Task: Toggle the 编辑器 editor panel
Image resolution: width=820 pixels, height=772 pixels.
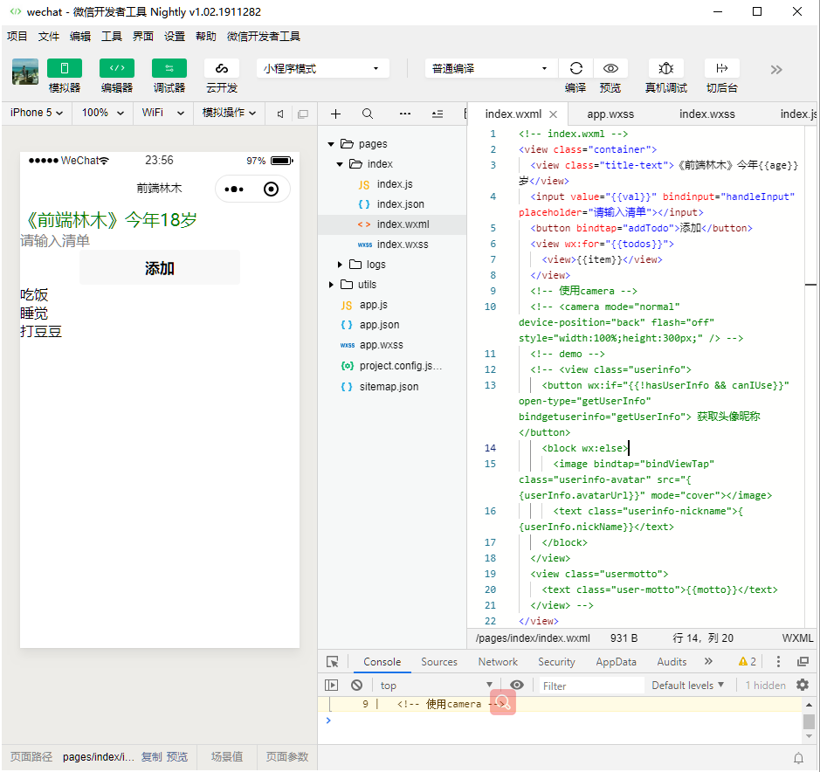Action: [117, 69]
